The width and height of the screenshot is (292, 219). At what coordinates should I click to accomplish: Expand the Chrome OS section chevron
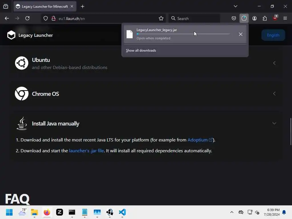[x=274, y=94]
